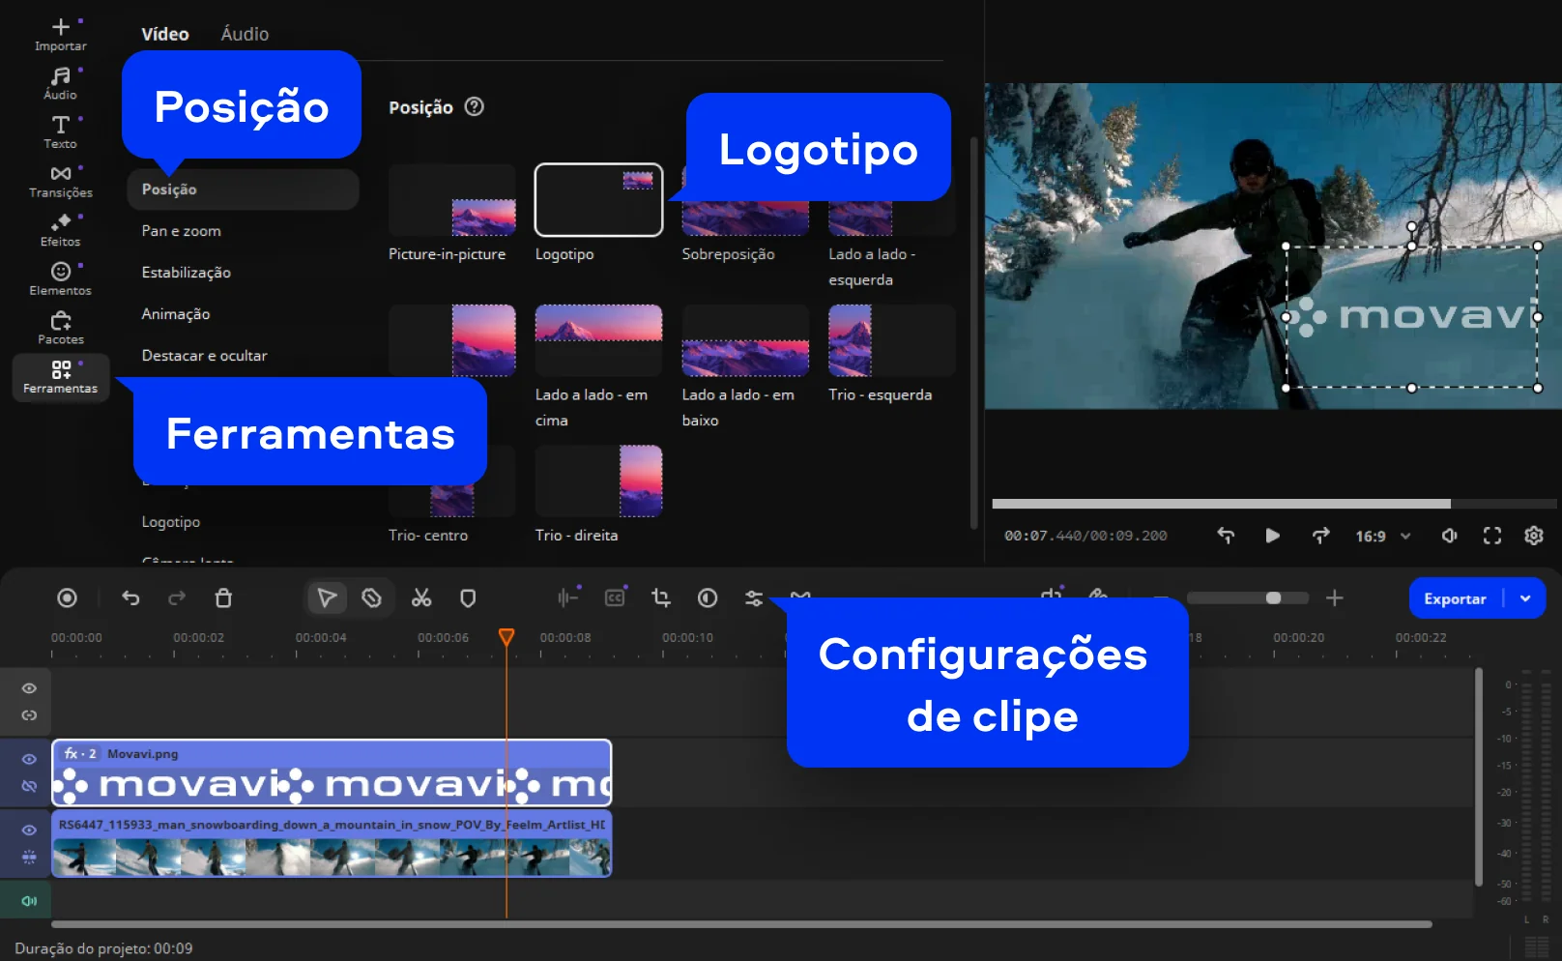The image size is (1562, 961).
Task: Split the clip with the scissors icon
Action: 421,598
